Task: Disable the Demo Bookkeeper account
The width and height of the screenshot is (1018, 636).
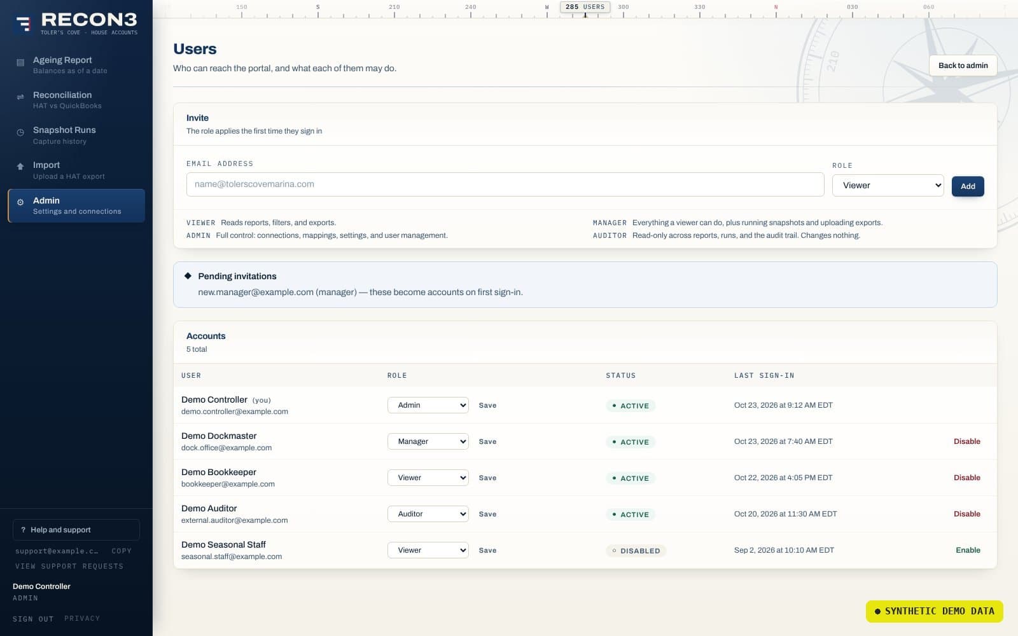Action: 966,478
